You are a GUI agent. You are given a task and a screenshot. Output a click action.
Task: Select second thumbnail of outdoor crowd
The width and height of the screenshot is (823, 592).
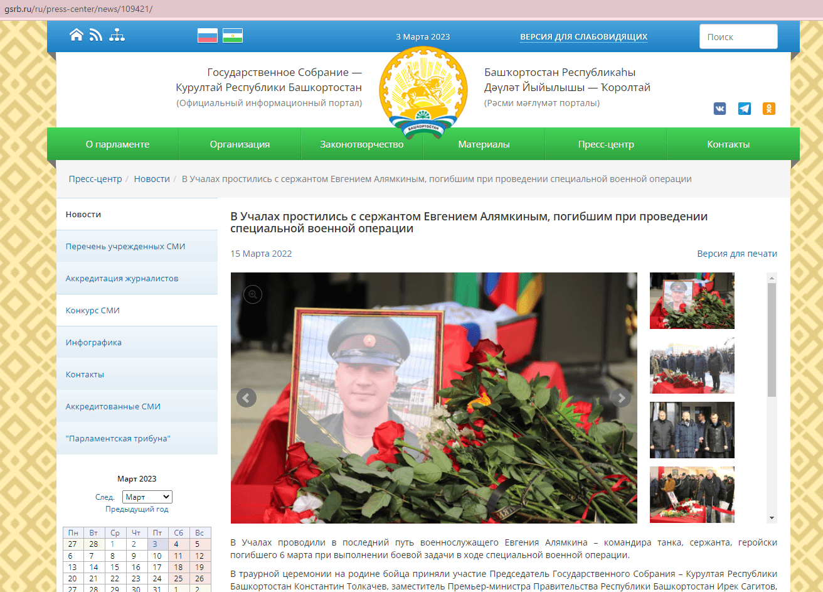[692, 365]
